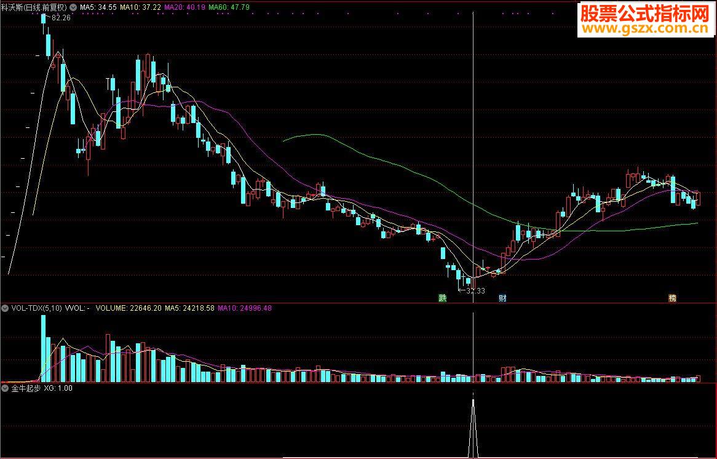Click the cyan candlestick at the 82.26 high
This screenshot has height=459, width=717.
pyautogui.click(x=44, y=18)
